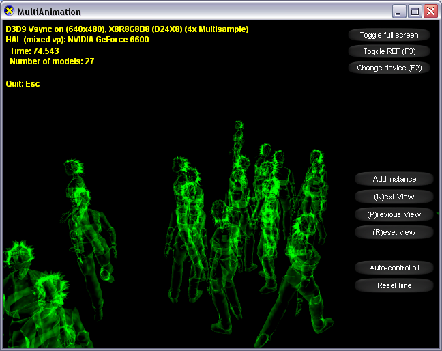The image size is (442, 351).
Task: Maximize the MultiAnimation window
Action: 415,12
